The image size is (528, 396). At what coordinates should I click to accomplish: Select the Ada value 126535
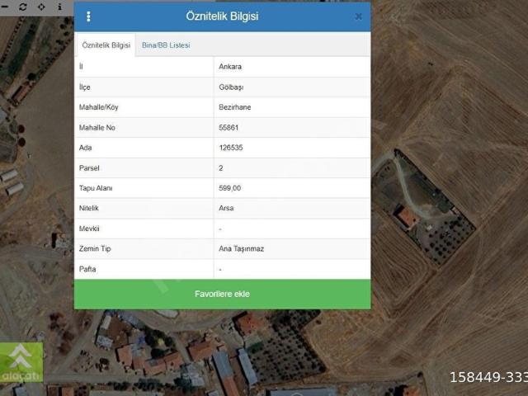[x=231, y=148]
